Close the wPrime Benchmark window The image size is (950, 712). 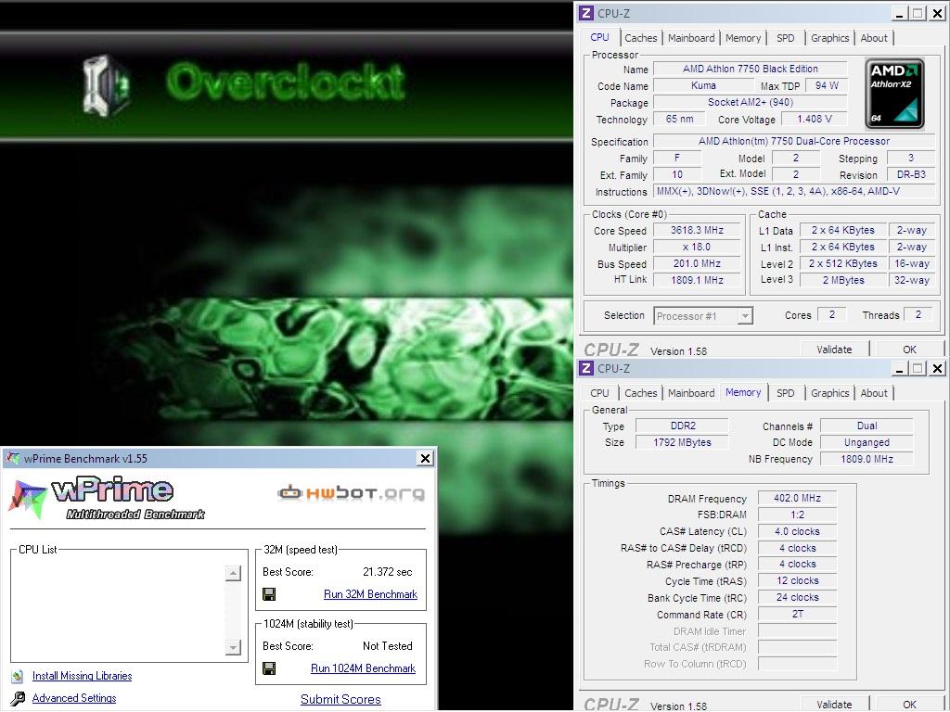(425, 458)
